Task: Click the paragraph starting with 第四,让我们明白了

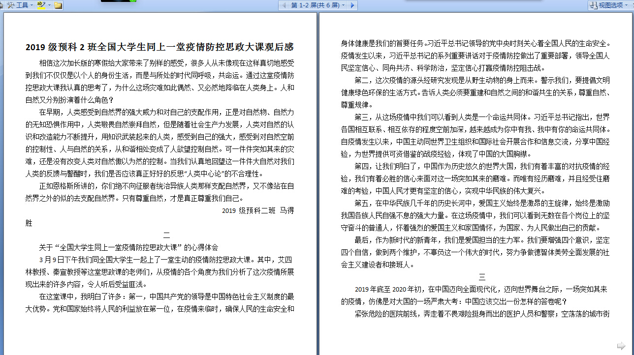Action: click(475, 178)
